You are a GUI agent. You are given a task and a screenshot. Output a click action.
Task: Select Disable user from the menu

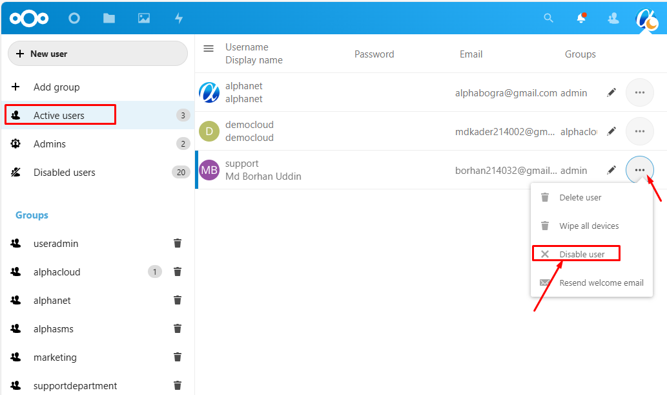point(582,254)
